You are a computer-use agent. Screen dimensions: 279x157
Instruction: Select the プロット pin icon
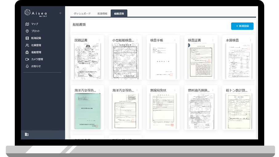tap(27, 31)
